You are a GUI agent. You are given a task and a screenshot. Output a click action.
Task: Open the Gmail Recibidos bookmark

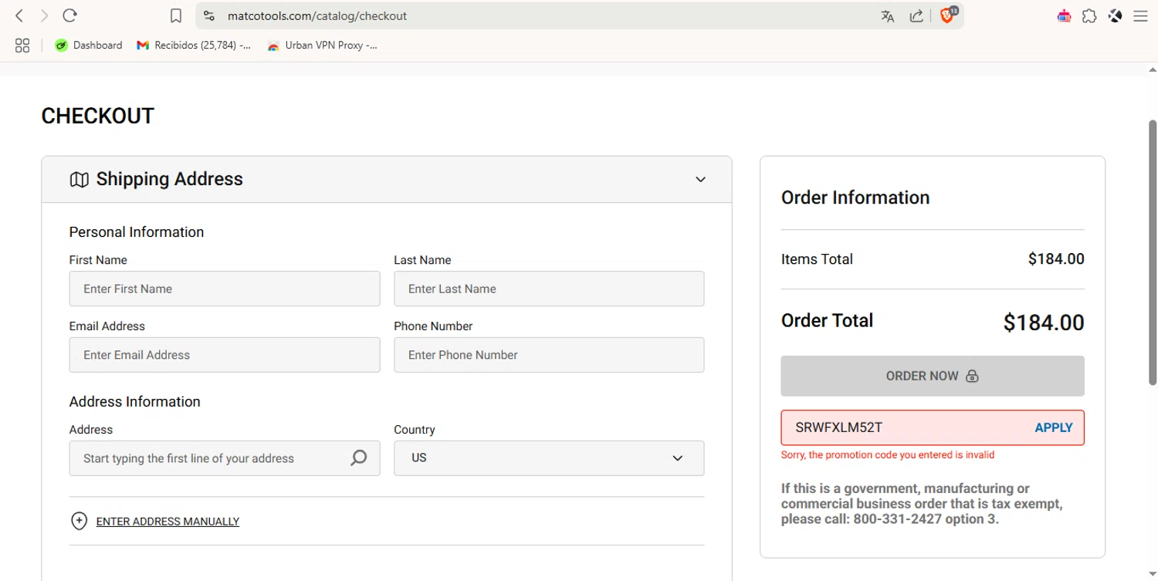coord(194,46)
